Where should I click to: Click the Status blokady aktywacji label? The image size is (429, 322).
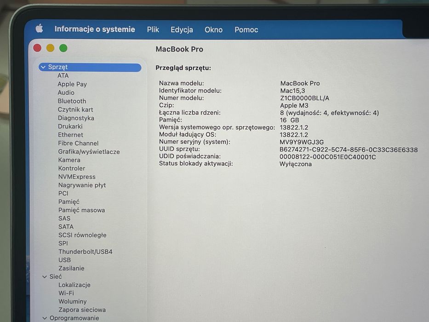[x=196, y=163]
